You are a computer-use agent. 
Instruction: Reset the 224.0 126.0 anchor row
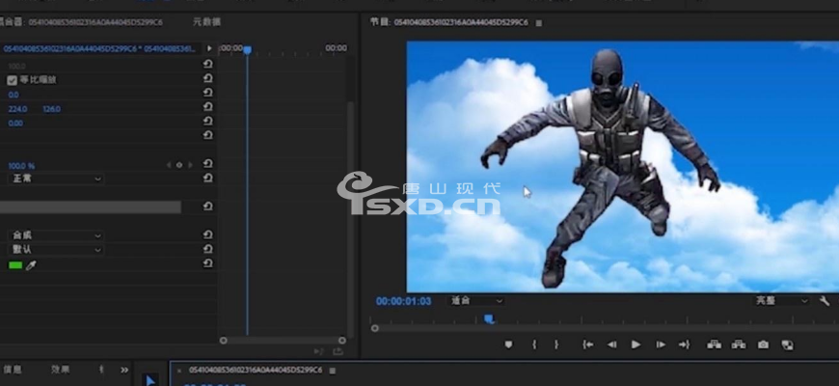[x=207, y=107]
